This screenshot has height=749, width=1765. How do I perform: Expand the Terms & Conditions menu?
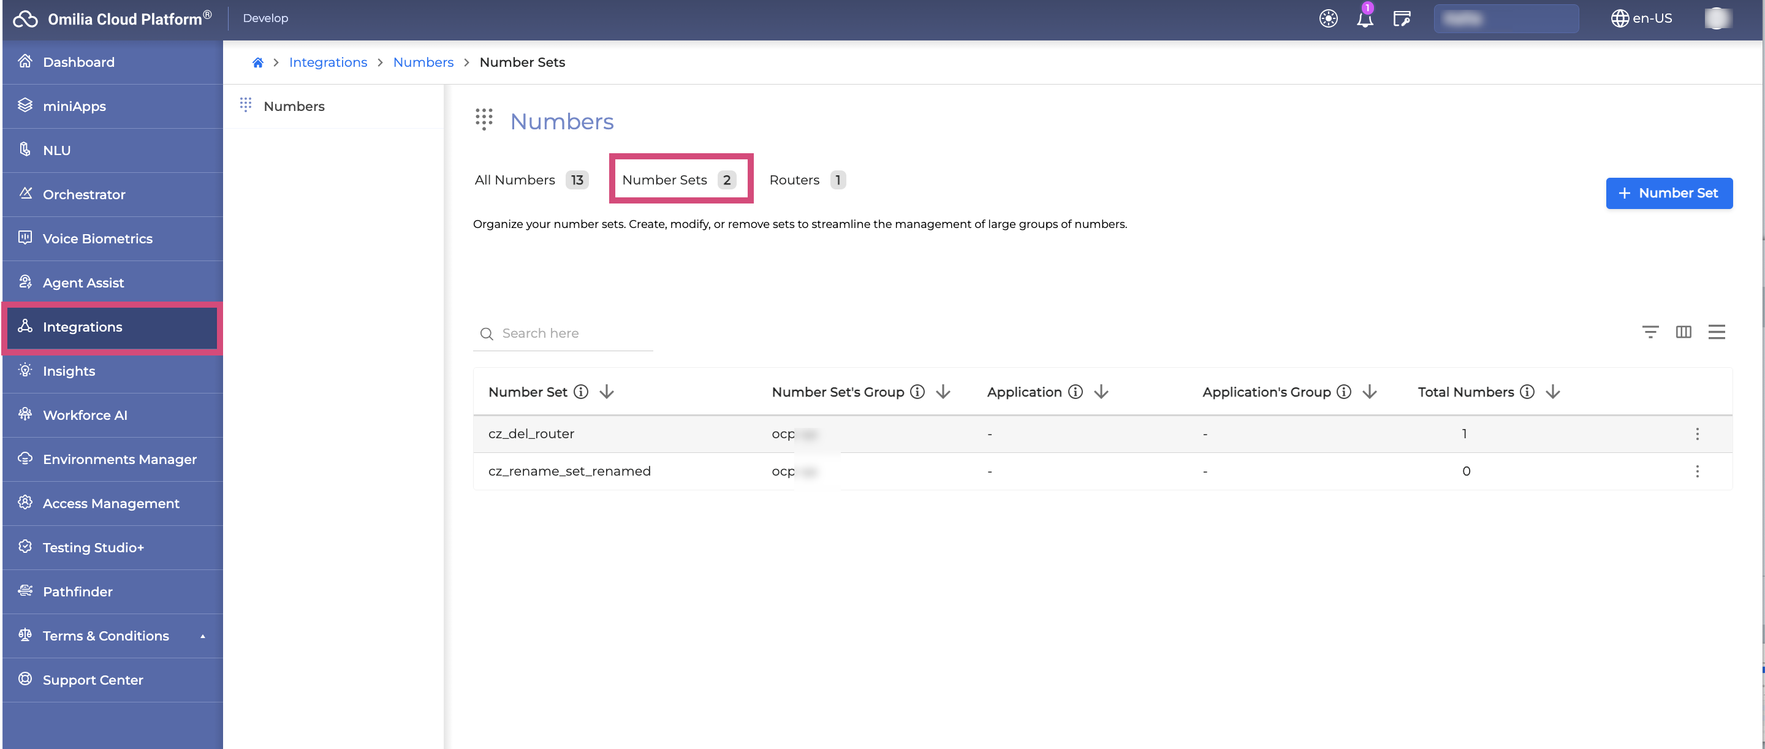coord(202,636)
